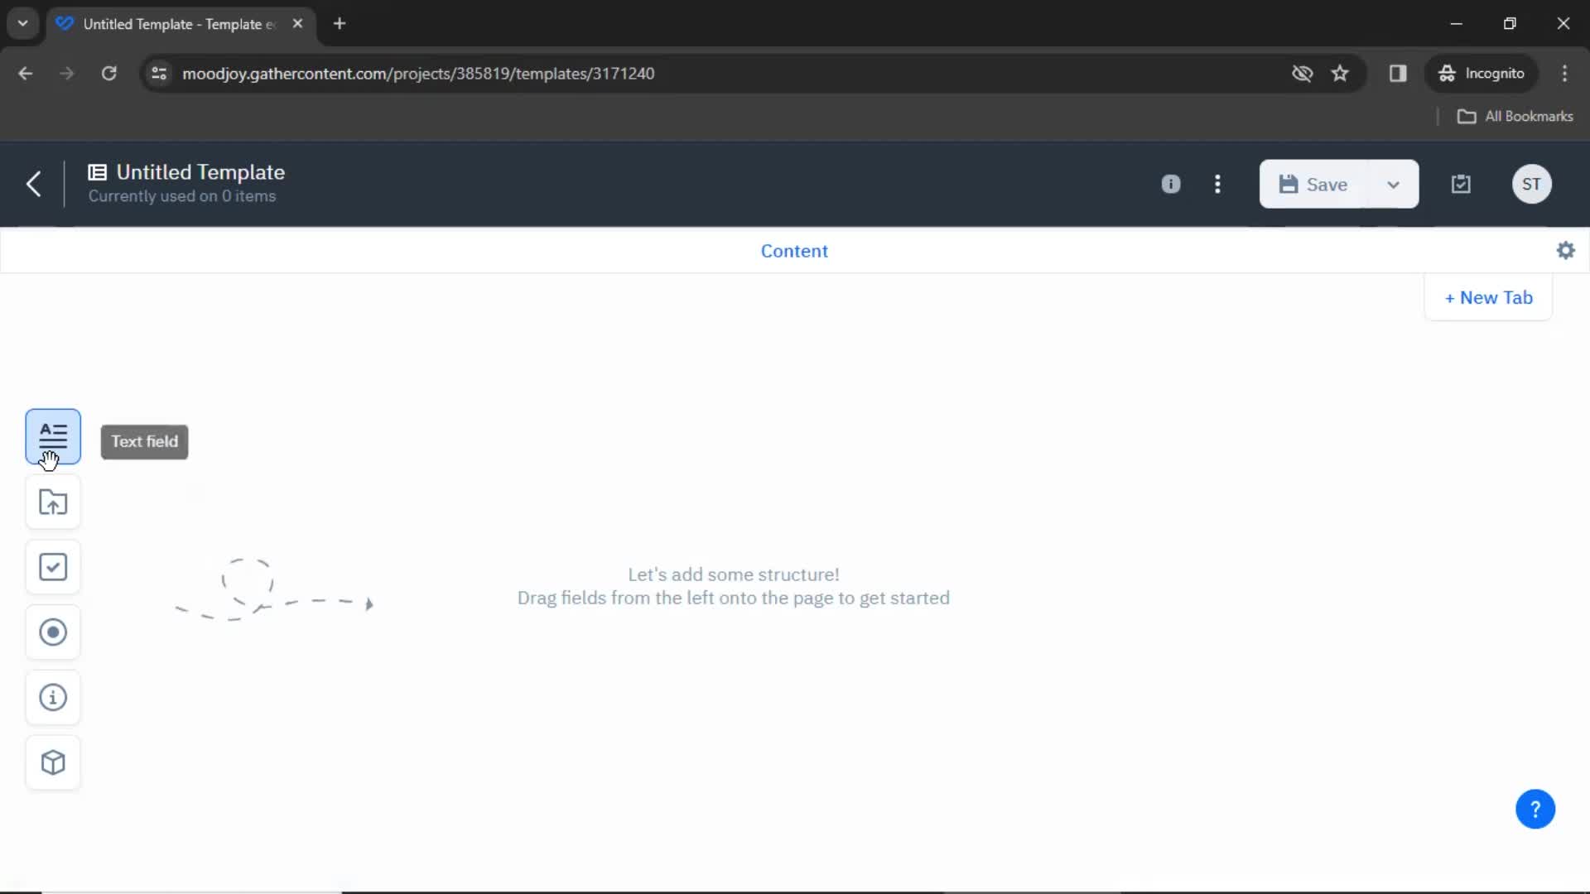Go back using the header chevron

pos(34,184)
